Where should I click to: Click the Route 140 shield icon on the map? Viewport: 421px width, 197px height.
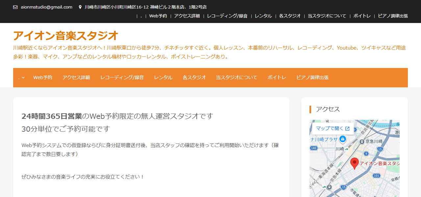[x=314, y=148]
